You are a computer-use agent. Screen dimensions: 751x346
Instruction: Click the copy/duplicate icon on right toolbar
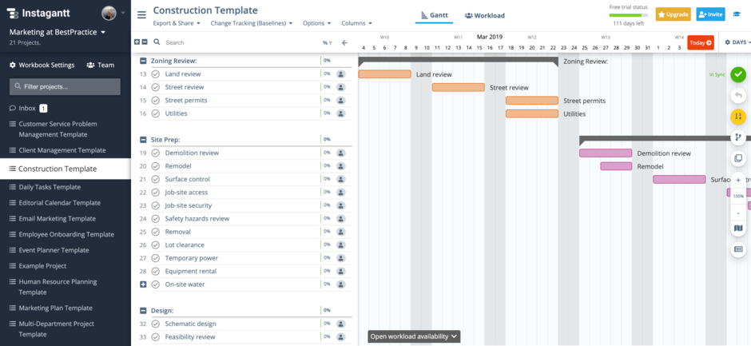click(x=738, y=157)
